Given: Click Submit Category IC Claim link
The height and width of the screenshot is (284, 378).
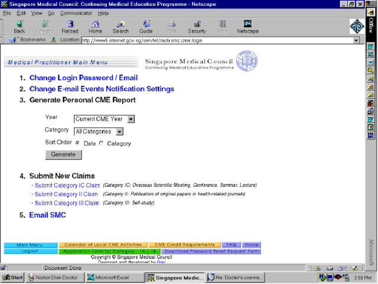Looking at the screenshot, I should tap(67, 185).
